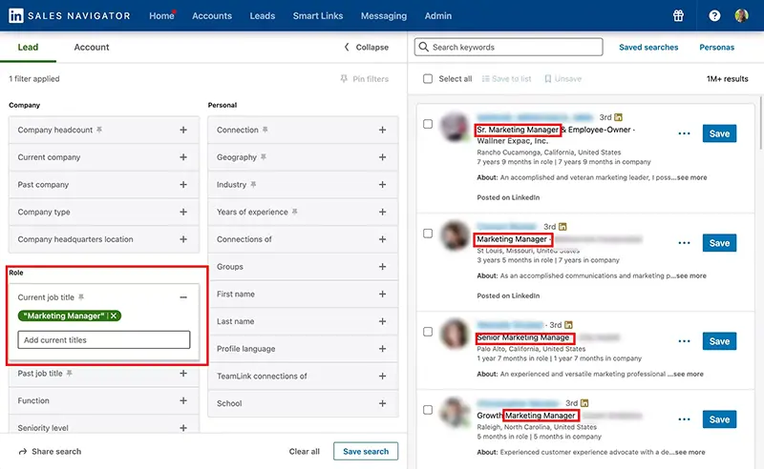This screenshot has width=764, height=469.
Task: Click the pin icon beside Years of experience
Action: [294, 212]
